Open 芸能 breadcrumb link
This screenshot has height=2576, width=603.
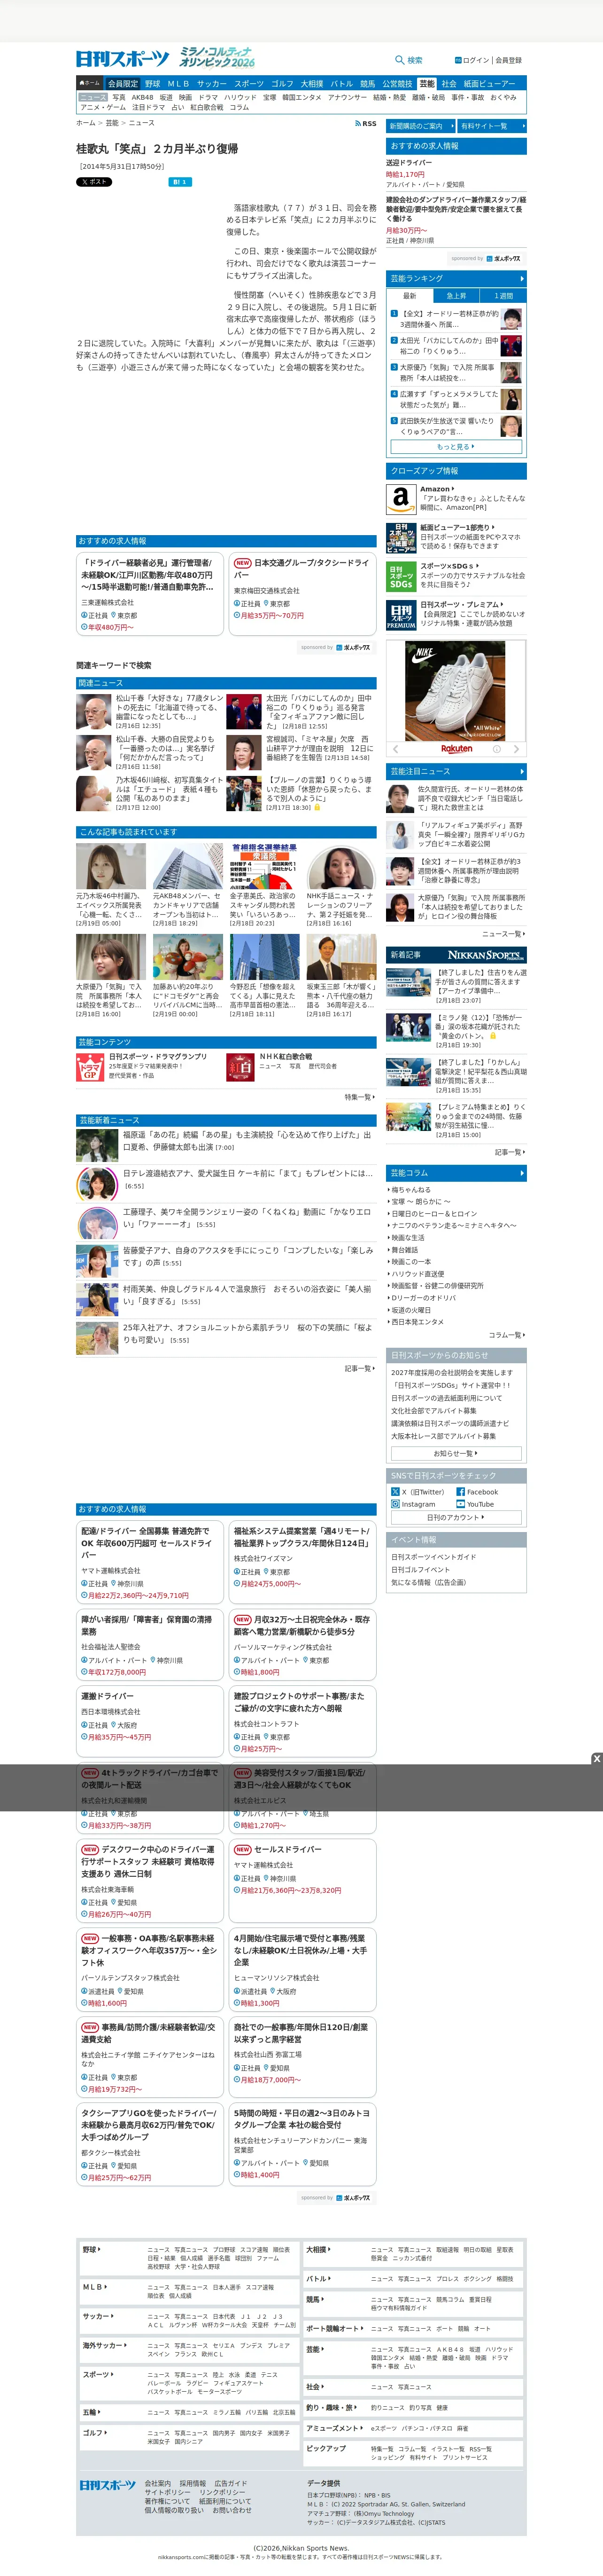click(x=112, y=123)
